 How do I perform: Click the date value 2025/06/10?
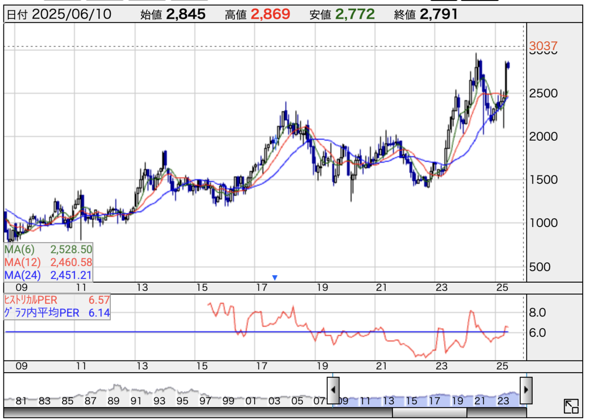click(71, 15)
